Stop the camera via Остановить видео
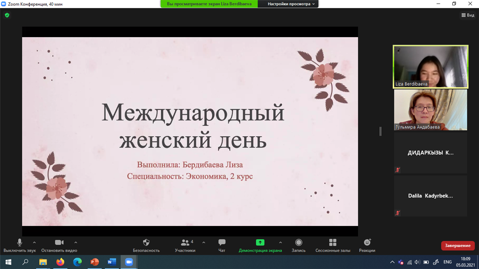 (59, 243)
